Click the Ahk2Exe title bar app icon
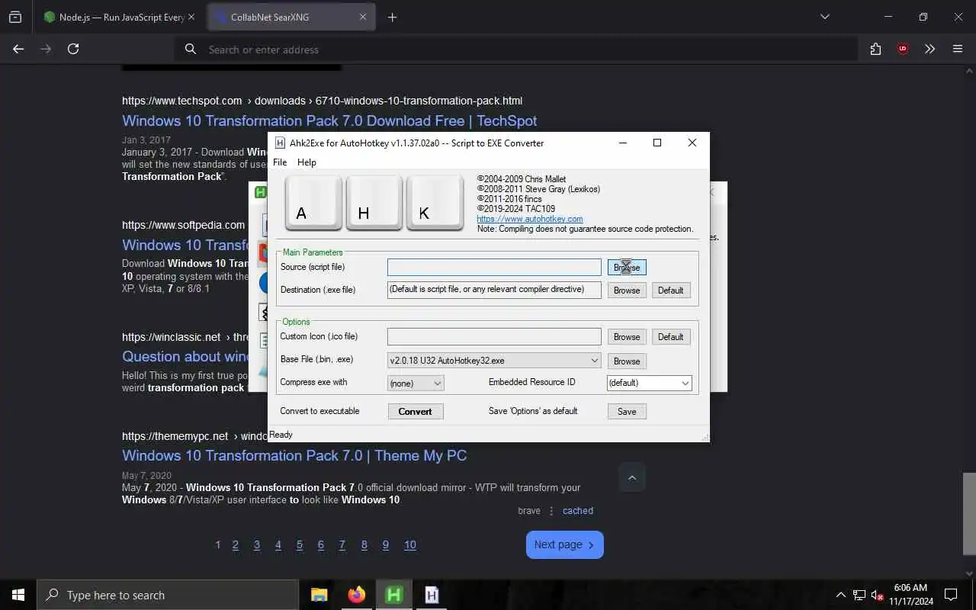Image resolution: width=976 pixels, height=610 pixels. [280, 143]
